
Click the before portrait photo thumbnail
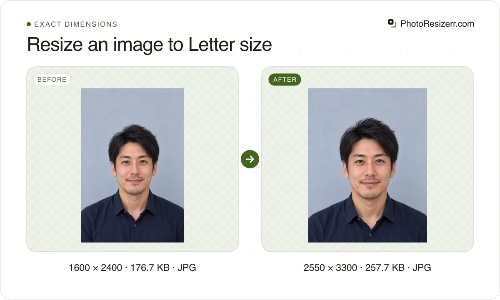tap(132, 165)
